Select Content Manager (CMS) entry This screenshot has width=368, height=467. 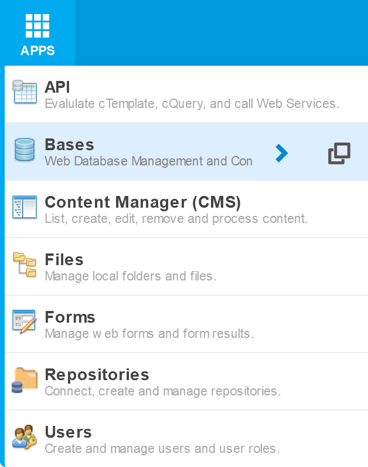(142, 202)
